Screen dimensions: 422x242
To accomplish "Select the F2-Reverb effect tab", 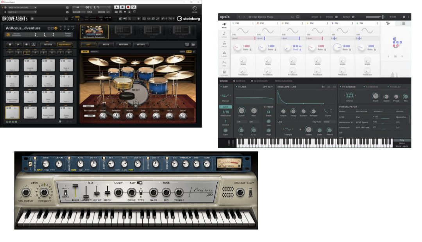I will (x=372, y=87).
